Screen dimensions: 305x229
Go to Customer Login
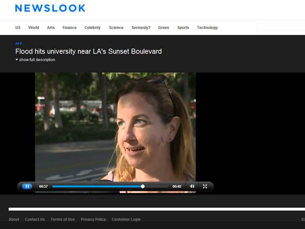[x=126, y=219]
